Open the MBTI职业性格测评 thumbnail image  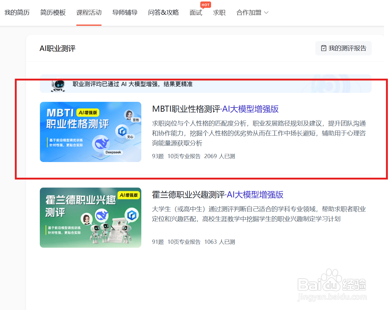click(x=90, y=132)
